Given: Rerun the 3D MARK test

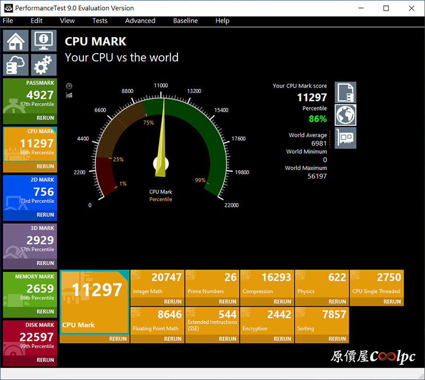Looking at the screenshot, I should point(30,263).
